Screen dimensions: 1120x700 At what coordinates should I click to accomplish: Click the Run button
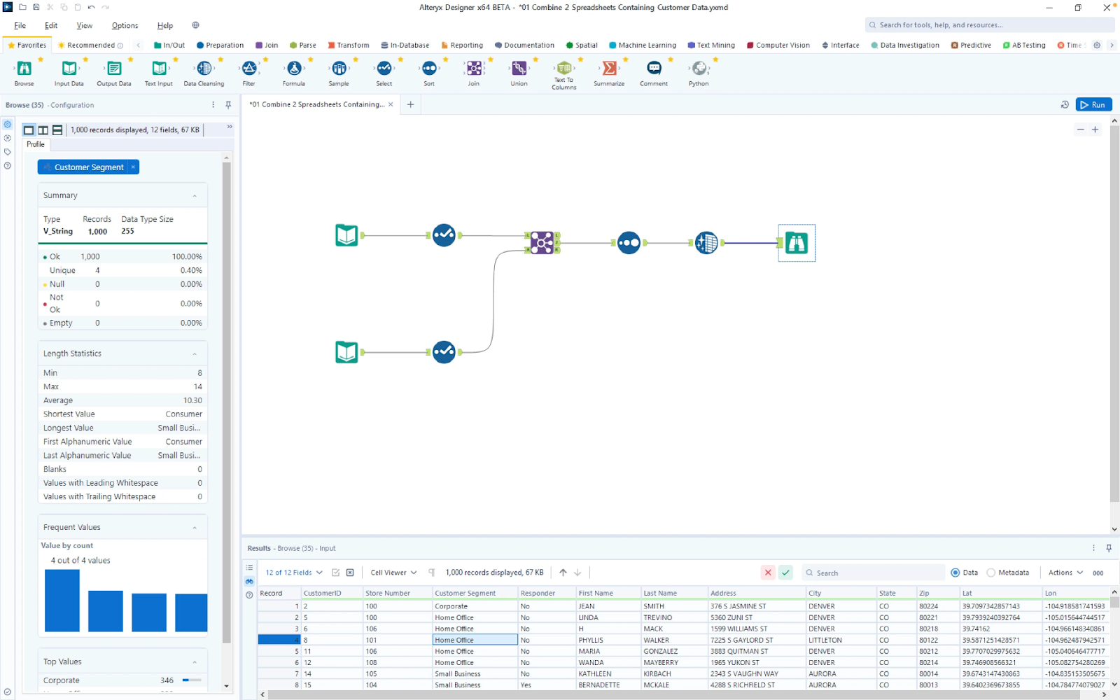click(x=1093, y=104)
